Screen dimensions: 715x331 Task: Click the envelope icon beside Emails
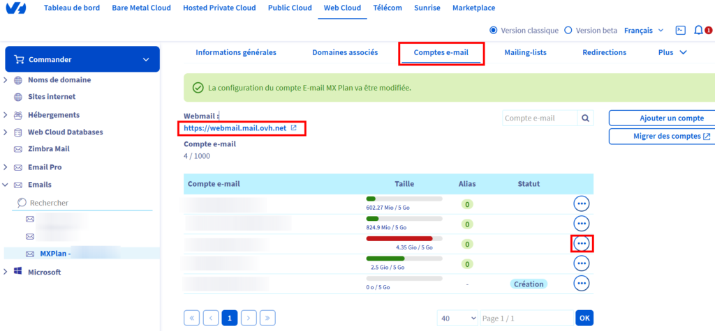(18, 185)
